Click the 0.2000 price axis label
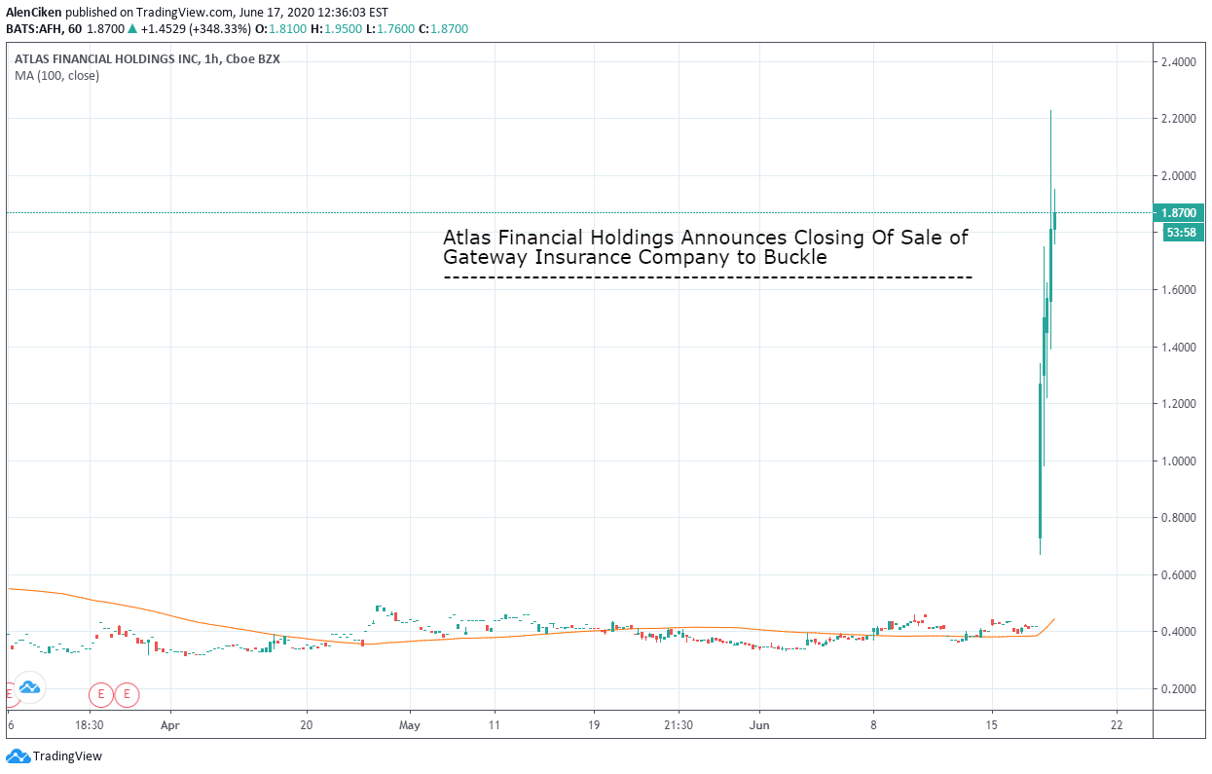 1179,689
